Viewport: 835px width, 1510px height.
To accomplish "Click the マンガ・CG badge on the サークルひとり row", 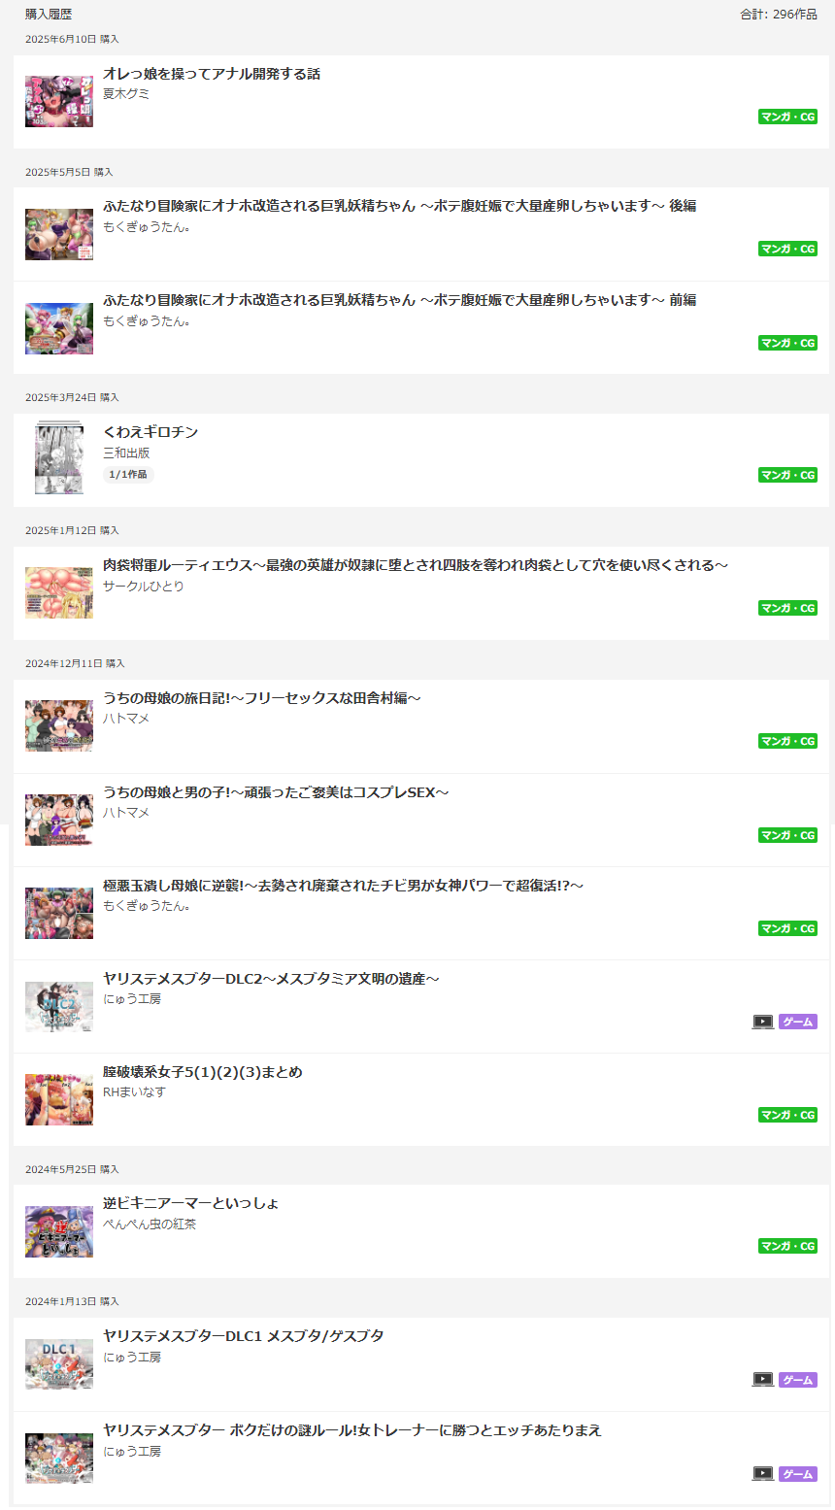I will coord(787,608).
